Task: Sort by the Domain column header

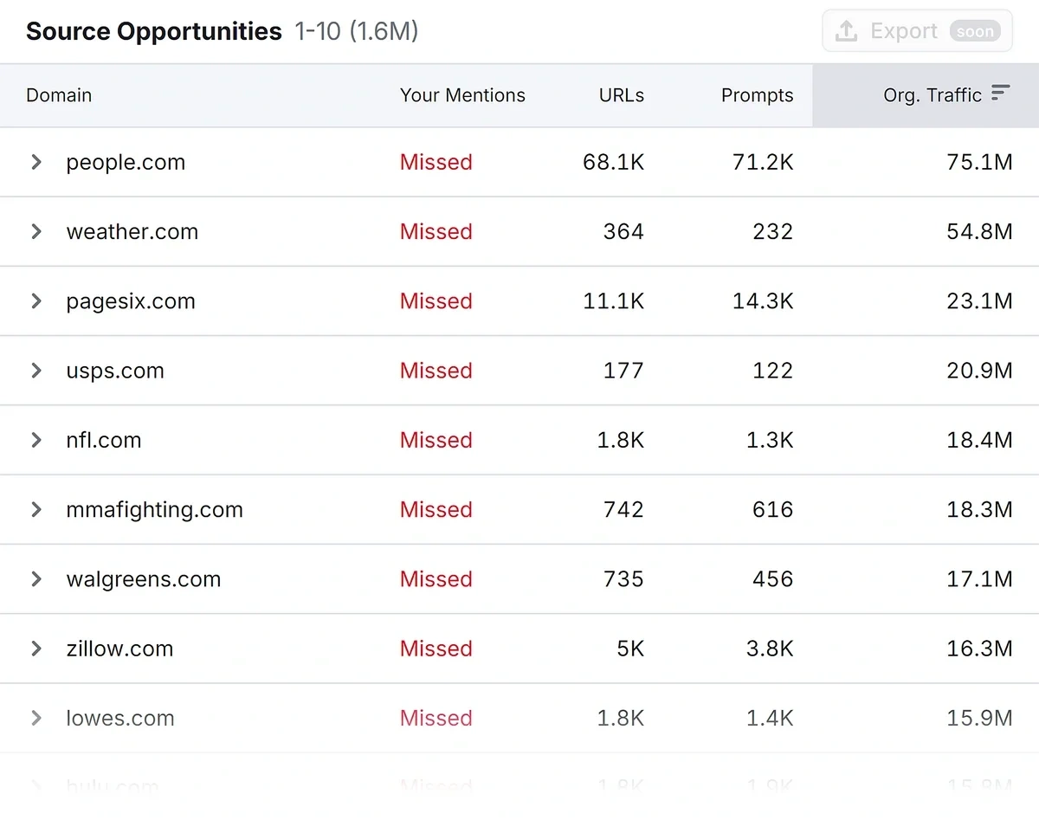Action: [58, 95]
